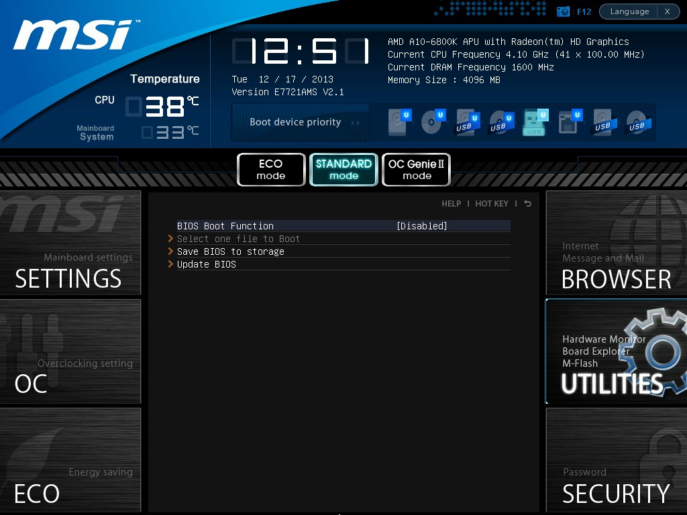Click the Current CPU Frequency 4.10 GHz line

point(516,54)
